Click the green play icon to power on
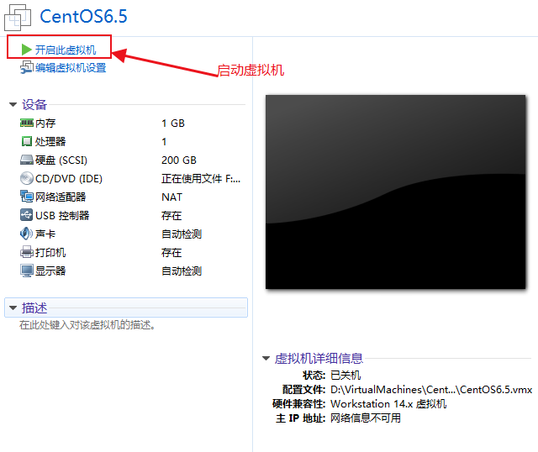The width and height of the screenshot is (538, 452). (x=26, y=50)
